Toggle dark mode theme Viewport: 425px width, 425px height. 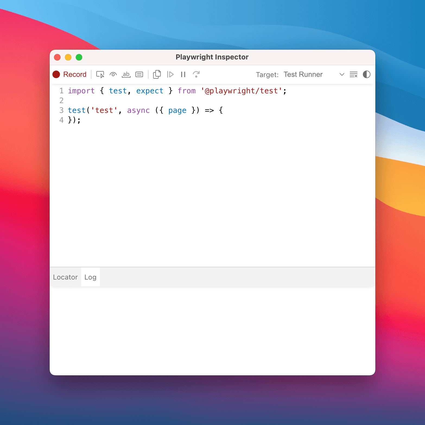(x=366, y=74)
